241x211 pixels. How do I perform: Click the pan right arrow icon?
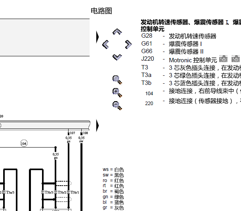click(128, 44)
